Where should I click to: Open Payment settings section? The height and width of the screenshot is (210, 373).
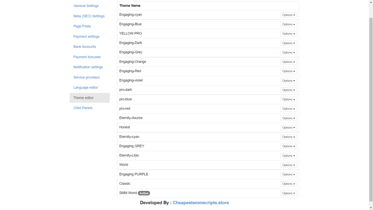click(86, 36)
